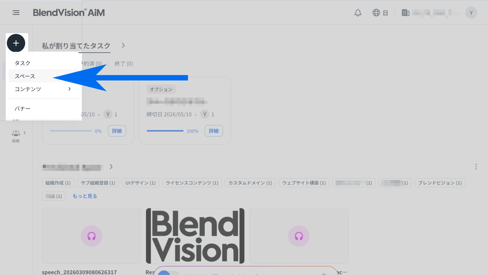Viewport: 488px width, 275px height.
Task: Filter by サブ組織登録 (1) tag
Action: (98, 183)
